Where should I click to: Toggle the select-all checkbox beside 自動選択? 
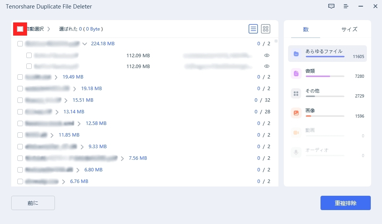point(20,29)
